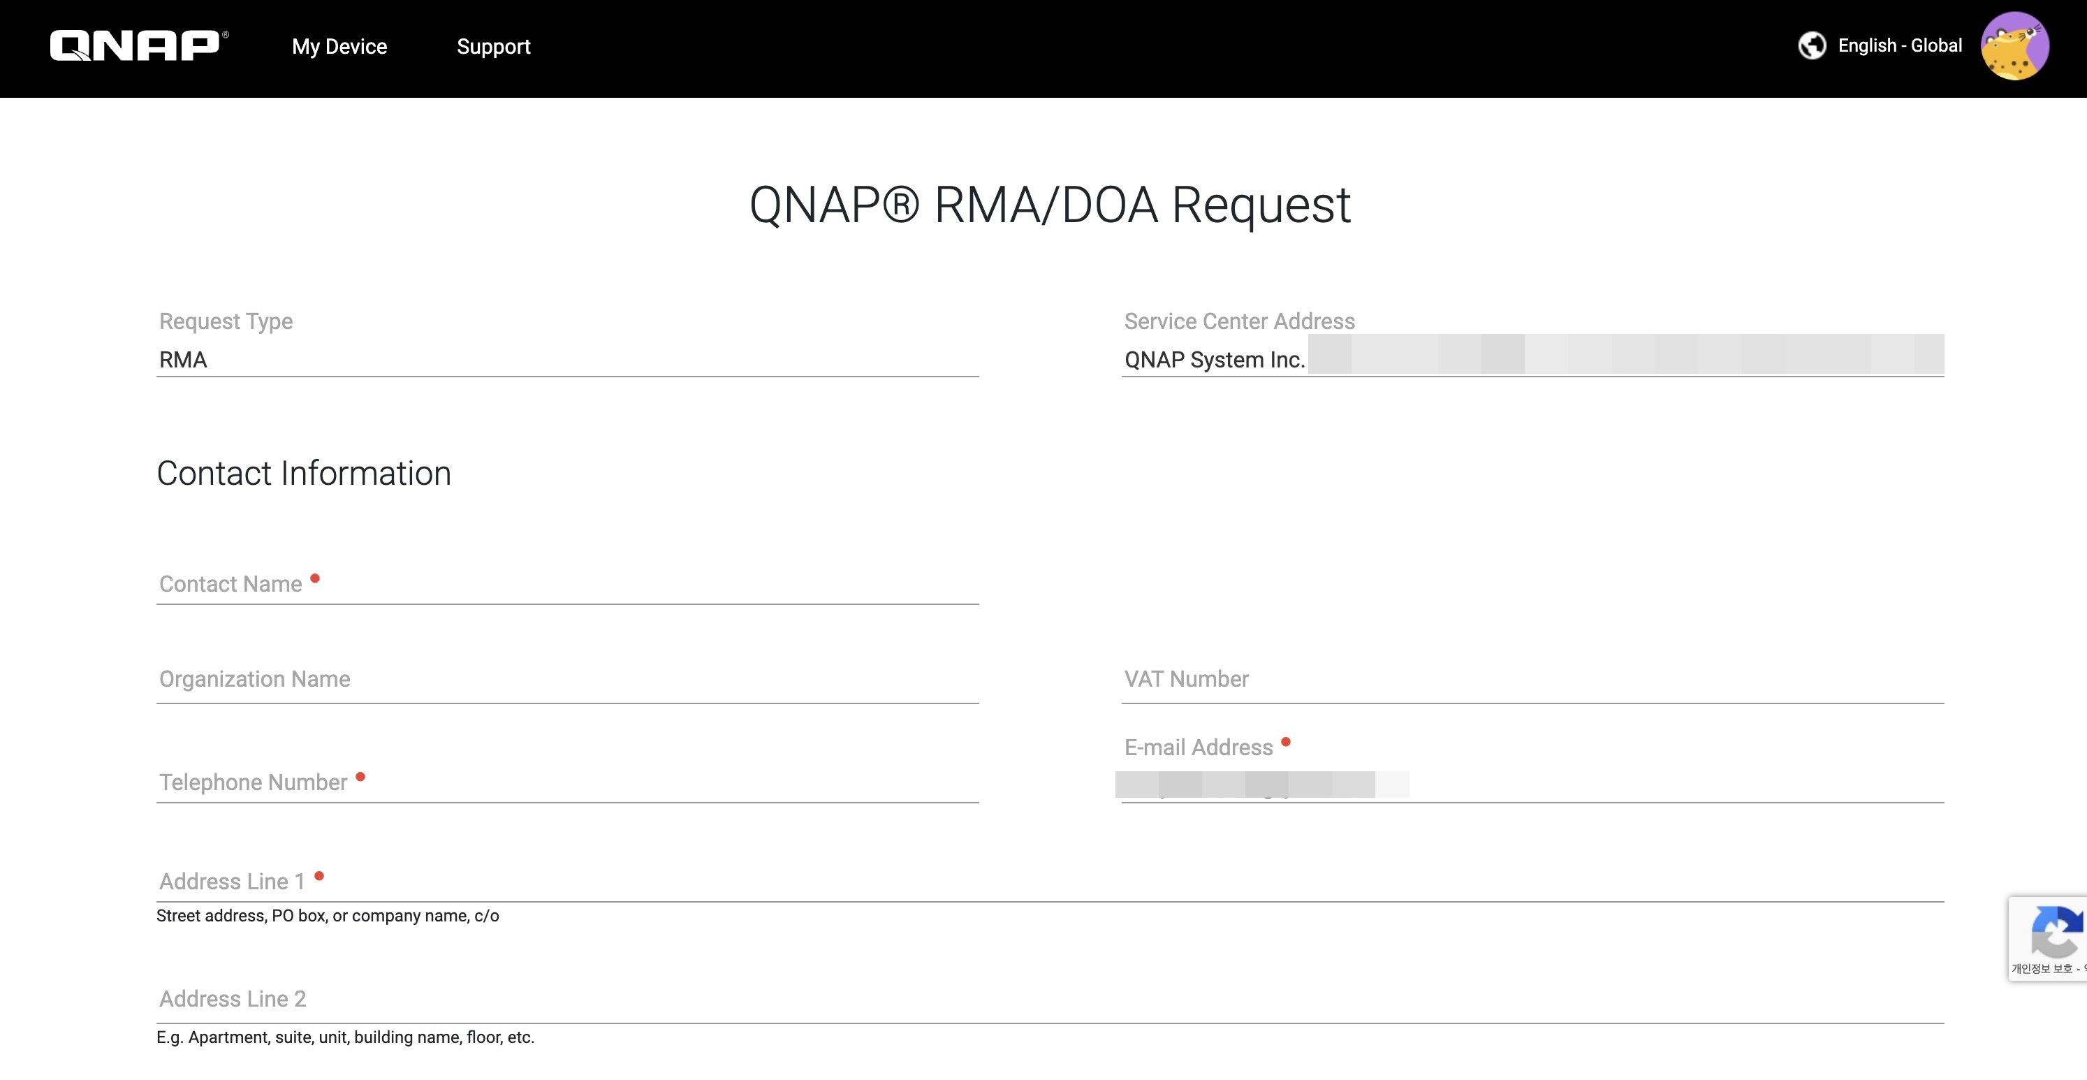Open the My Device menu
Screen dimensions: 2087x1080
(x=339, y=46)
